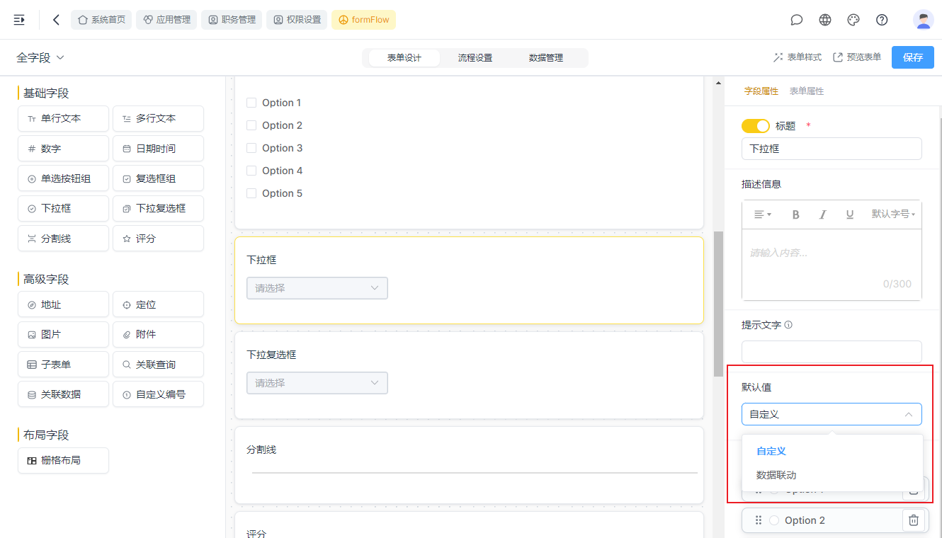The image size is (942, 538).
Task: Open the 字段属性 tab
Action: (x=761, y=91)
